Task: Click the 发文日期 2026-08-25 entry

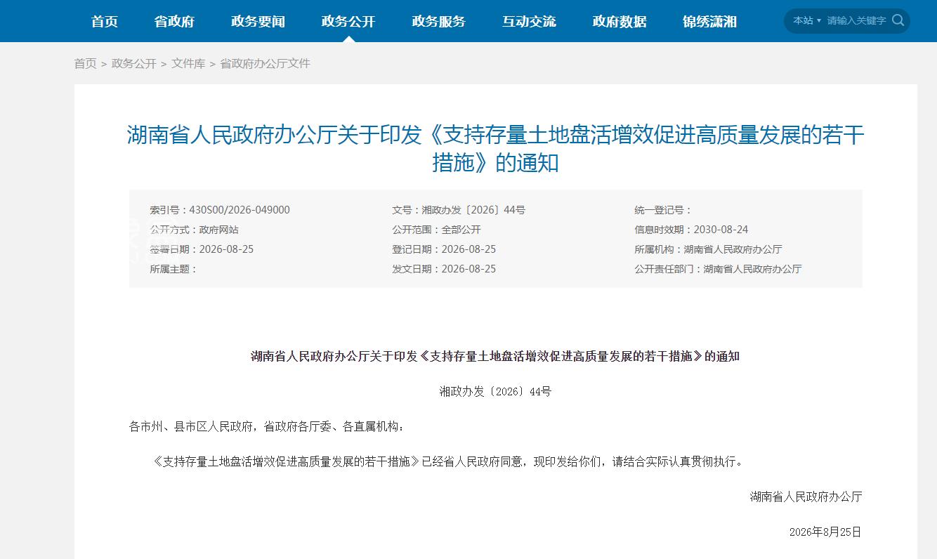Action: (x=444, y=269)
